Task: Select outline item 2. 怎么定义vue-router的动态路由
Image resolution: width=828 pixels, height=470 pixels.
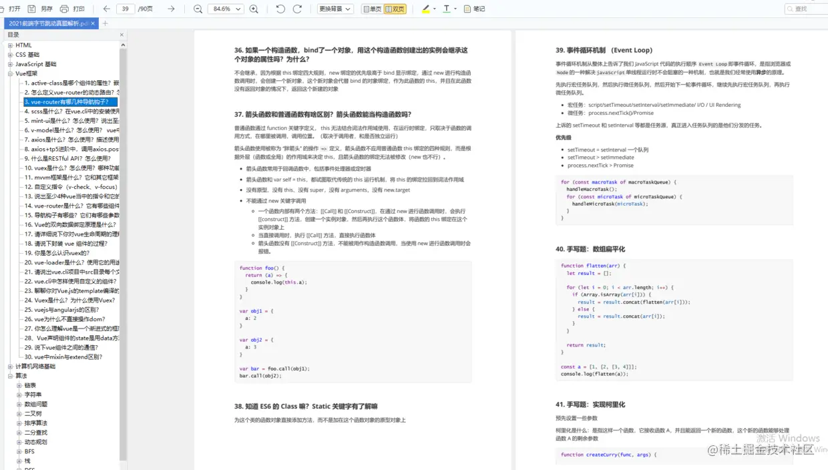Action: click(x=71, y=92)
